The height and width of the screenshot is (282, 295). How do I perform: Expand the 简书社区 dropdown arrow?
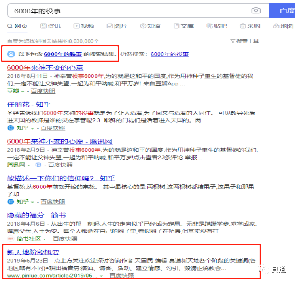click(45, 239)
